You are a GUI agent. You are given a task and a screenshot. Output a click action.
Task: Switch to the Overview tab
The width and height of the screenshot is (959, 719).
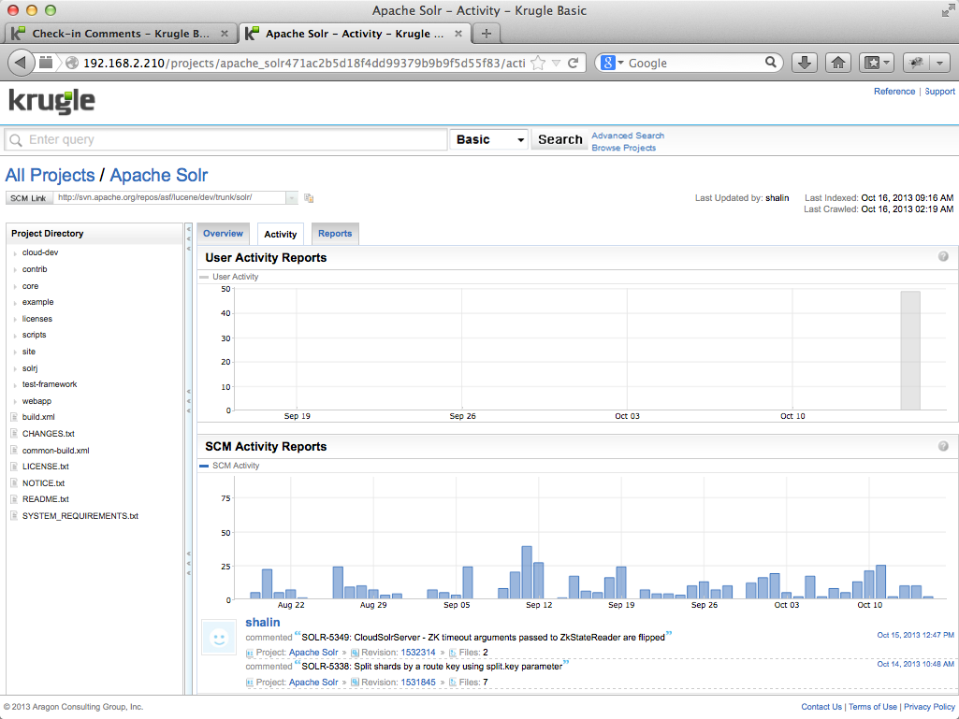tap(223, 234)
